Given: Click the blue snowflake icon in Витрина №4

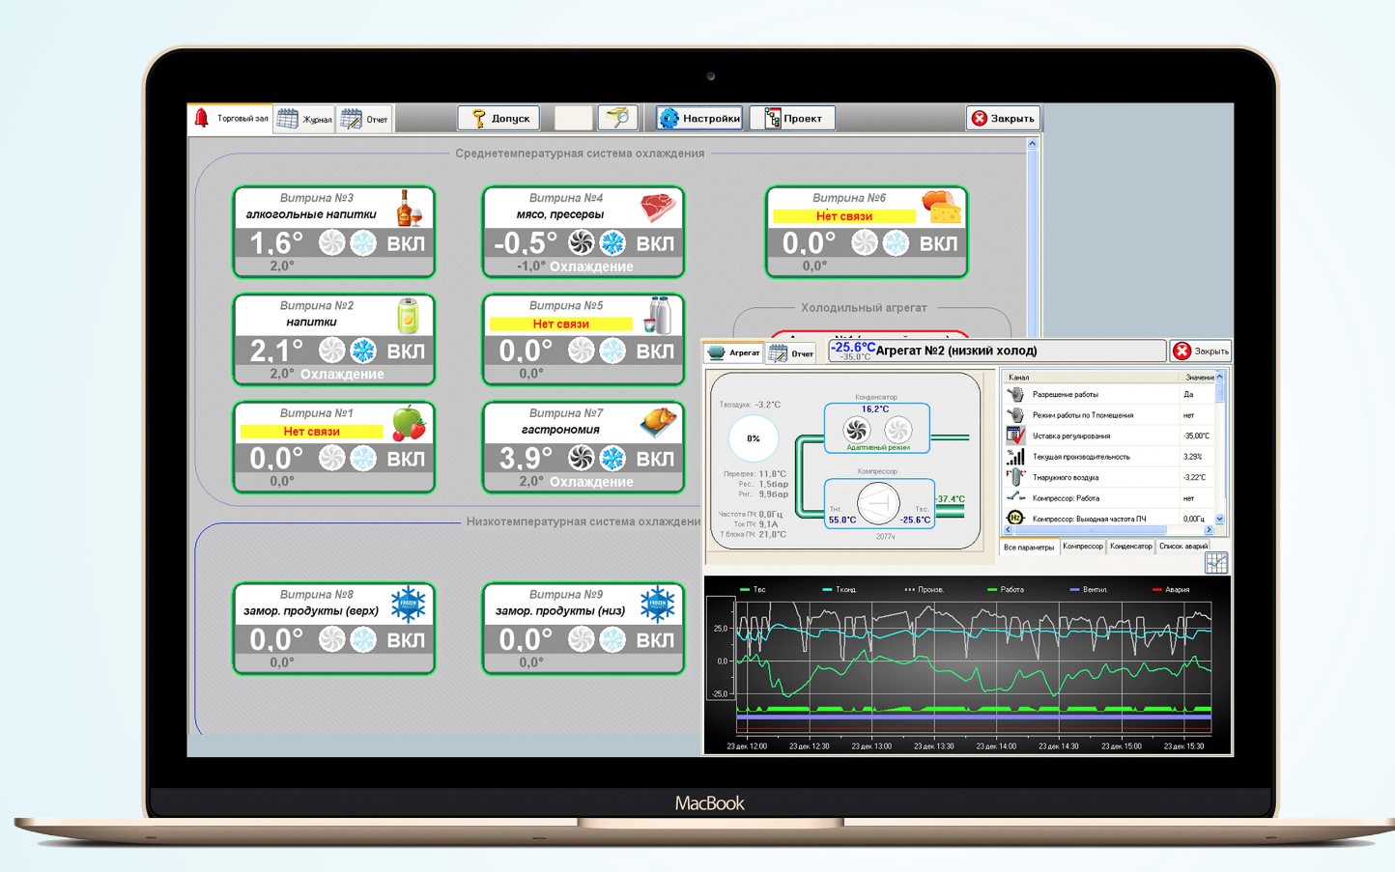Looking at the screenshot, I should pyautogui.click(x=612, y=243).
